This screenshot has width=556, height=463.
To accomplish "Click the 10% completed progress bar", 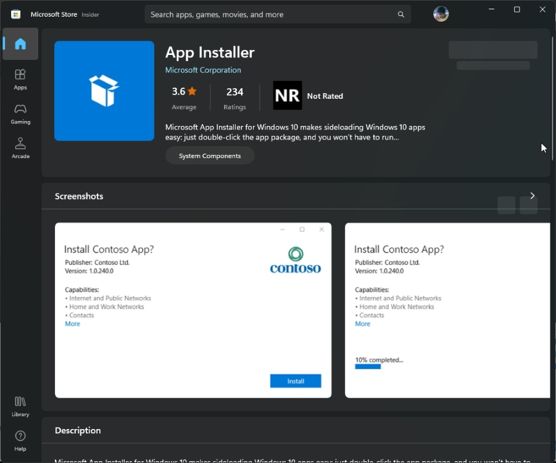I will [368, 366].
